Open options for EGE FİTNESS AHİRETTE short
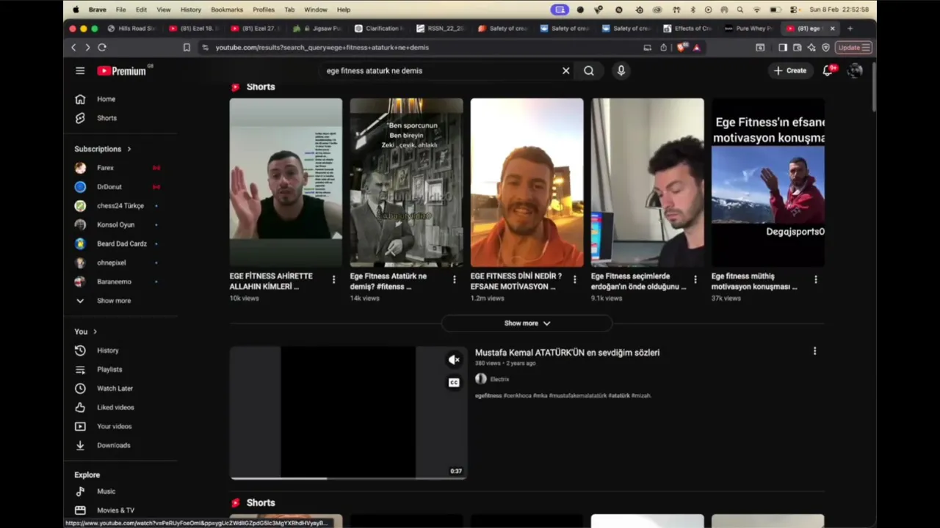 pyautogui.click(x=334, y=279)
